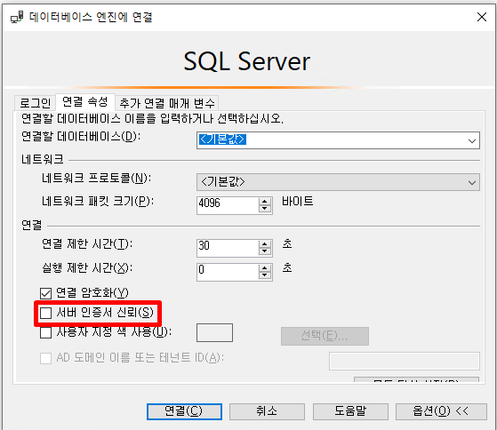The image size is (497, 430).
Task: Uncheck the 연결 암호화 checkbox
Action: 45,293
